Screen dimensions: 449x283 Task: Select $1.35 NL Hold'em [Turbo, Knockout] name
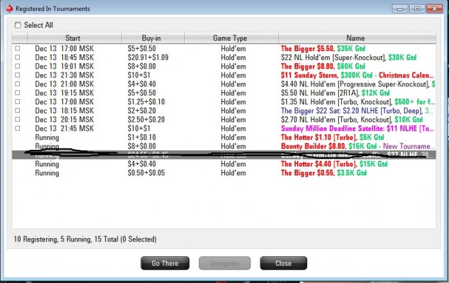click(358, 102)
